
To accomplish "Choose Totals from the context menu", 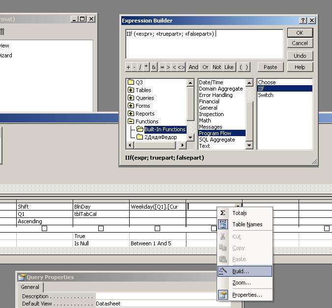I will 245,213.
